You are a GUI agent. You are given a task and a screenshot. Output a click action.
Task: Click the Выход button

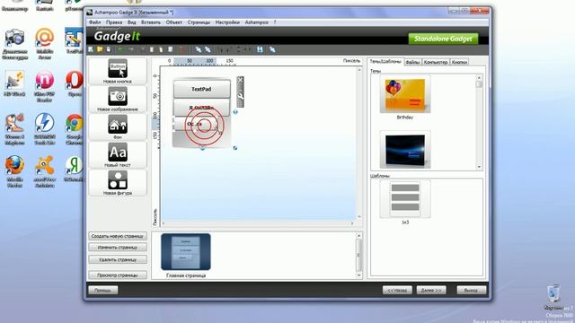pyautogui.click(x=471, y=290)
